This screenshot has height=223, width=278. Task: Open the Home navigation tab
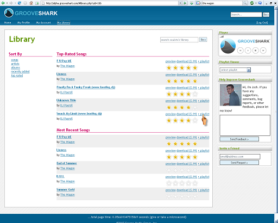click(x=8, y=23)
